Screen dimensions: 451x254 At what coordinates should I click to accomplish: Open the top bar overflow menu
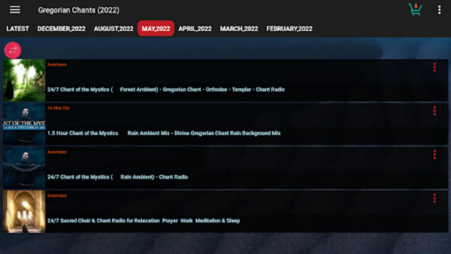439,10
